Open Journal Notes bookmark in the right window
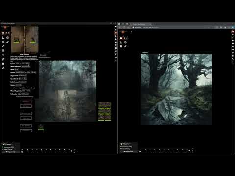The height and width of the screenshot is (176, 235). pos(121,46)
